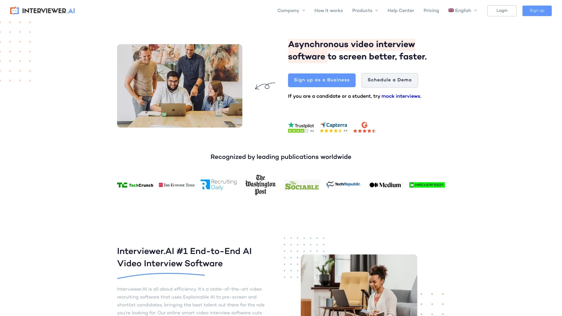
Task: Click the team collaboration hero image
Action: click(179, 86)
